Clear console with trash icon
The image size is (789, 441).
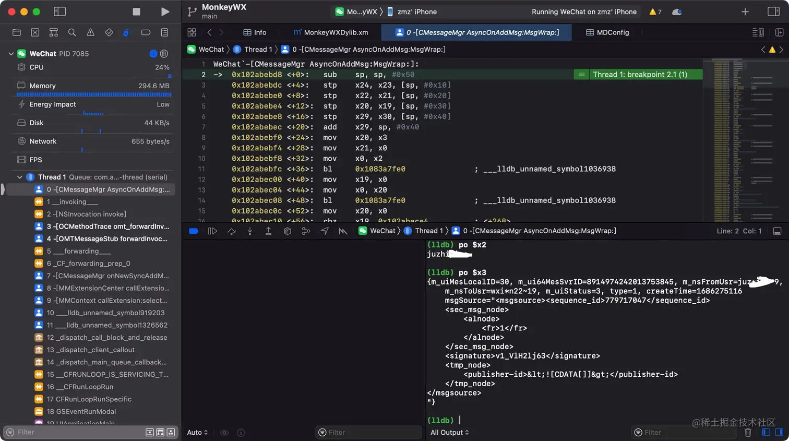click(x=748, y=432)
